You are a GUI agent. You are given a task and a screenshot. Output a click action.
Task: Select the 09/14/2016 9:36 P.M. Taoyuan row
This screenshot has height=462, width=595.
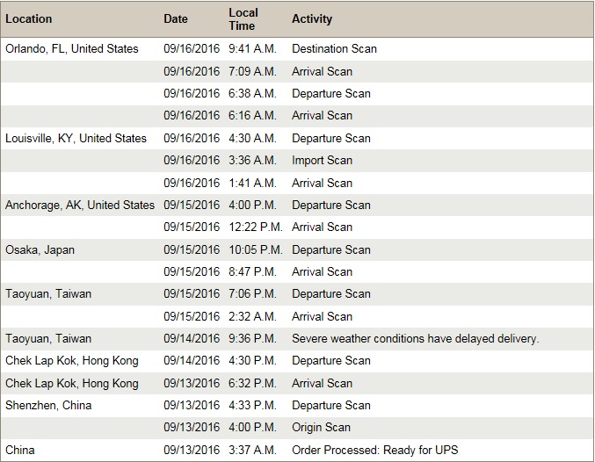(297, 338)
